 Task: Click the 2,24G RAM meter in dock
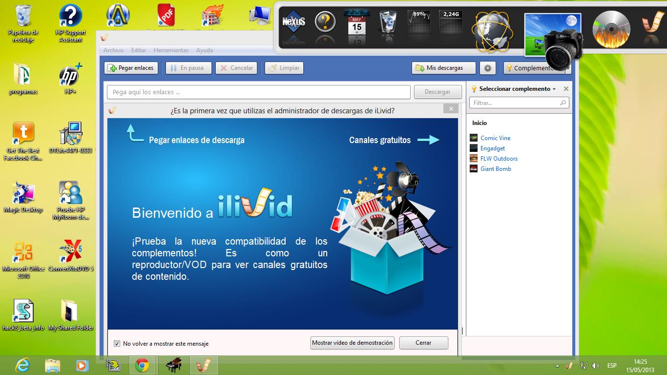451,22
